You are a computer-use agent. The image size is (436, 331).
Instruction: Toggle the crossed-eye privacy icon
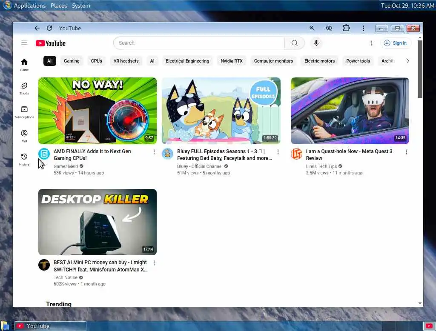click(x=329, y=28)
